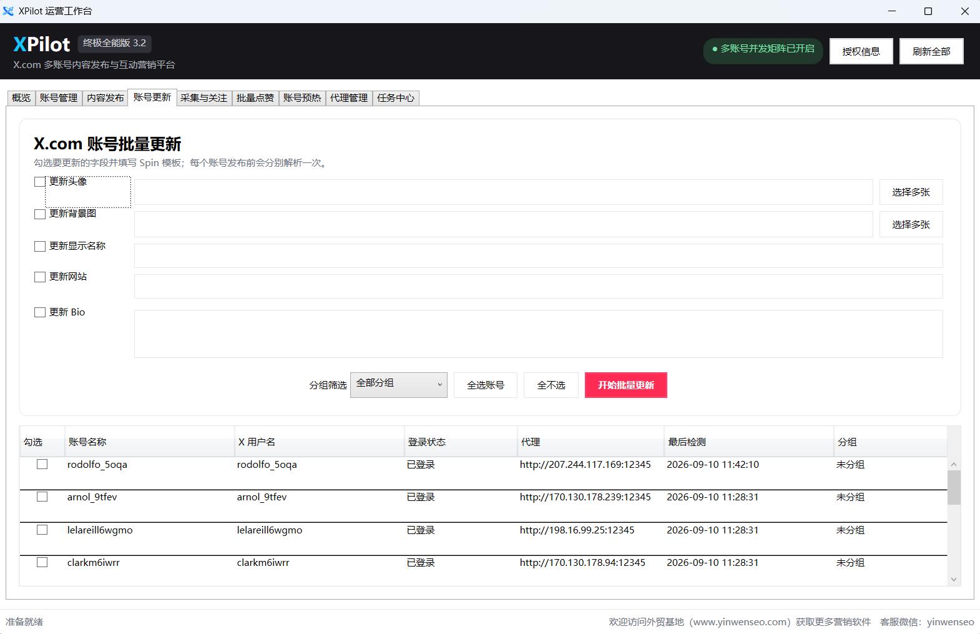The image size is (980, 634).
Task: Tick the 更新显示名称 checkbox
Action: (40, 246)
